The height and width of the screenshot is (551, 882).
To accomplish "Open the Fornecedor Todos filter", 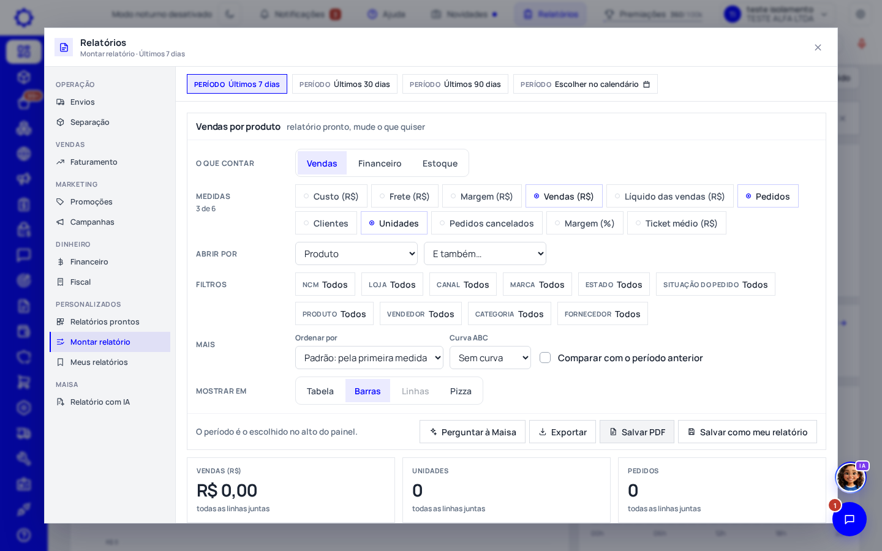I will click(x=603, y=314).
